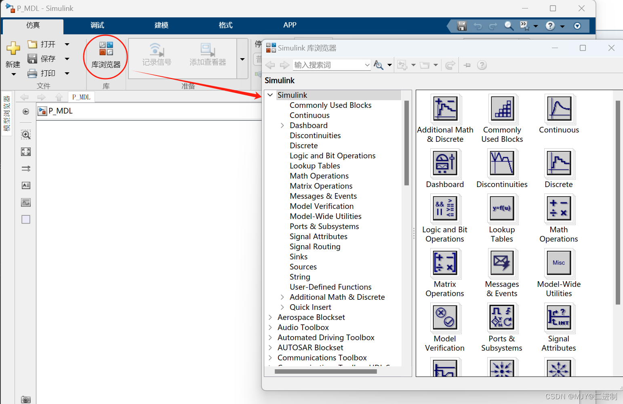623x404 pixels.
Task: Click the vertical scrollbar of the library tree
Action: [406, 143]
